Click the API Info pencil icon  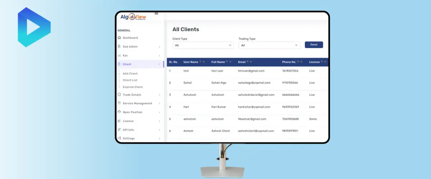click(119, 130)
